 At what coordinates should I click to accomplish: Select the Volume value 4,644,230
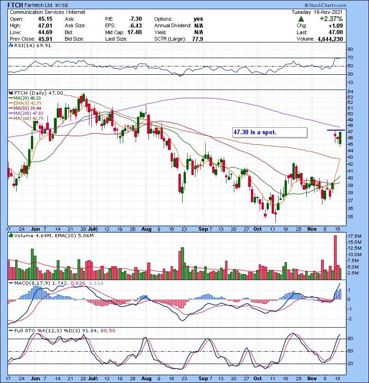tap(330, 39)
